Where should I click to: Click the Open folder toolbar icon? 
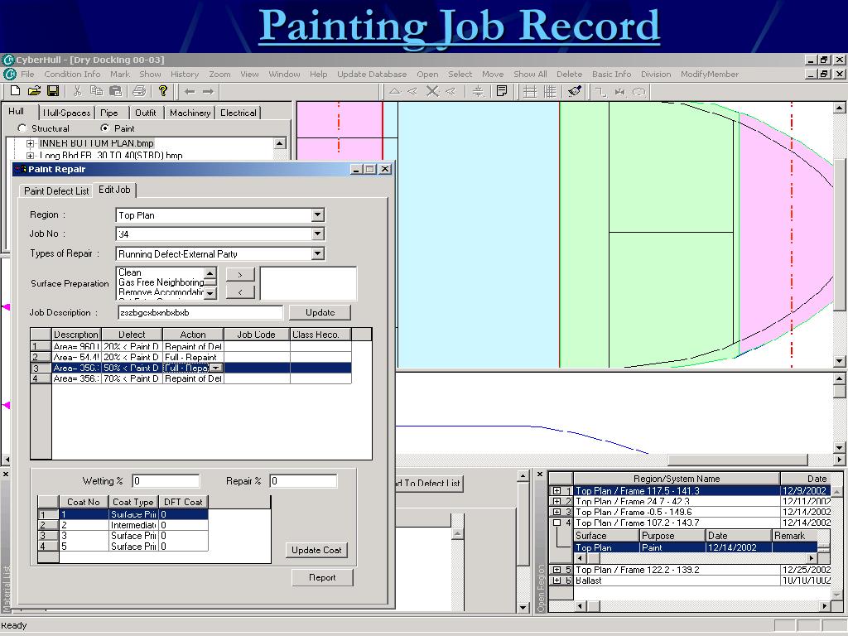click(34, 91)
